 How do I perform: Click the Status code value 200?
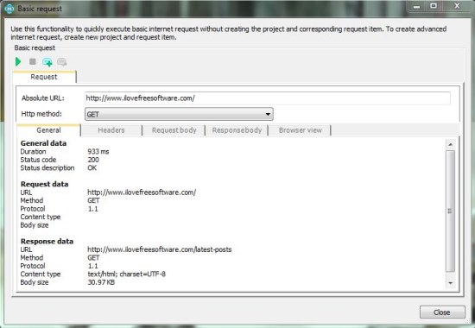coord(93,160)
